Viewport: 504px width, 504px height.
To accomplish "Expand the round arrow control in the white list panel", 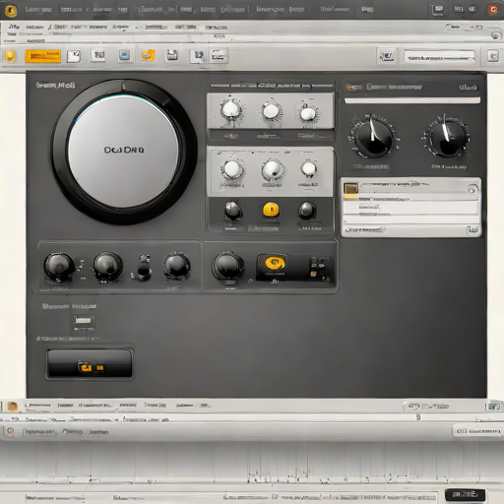I will click(472, 189).
